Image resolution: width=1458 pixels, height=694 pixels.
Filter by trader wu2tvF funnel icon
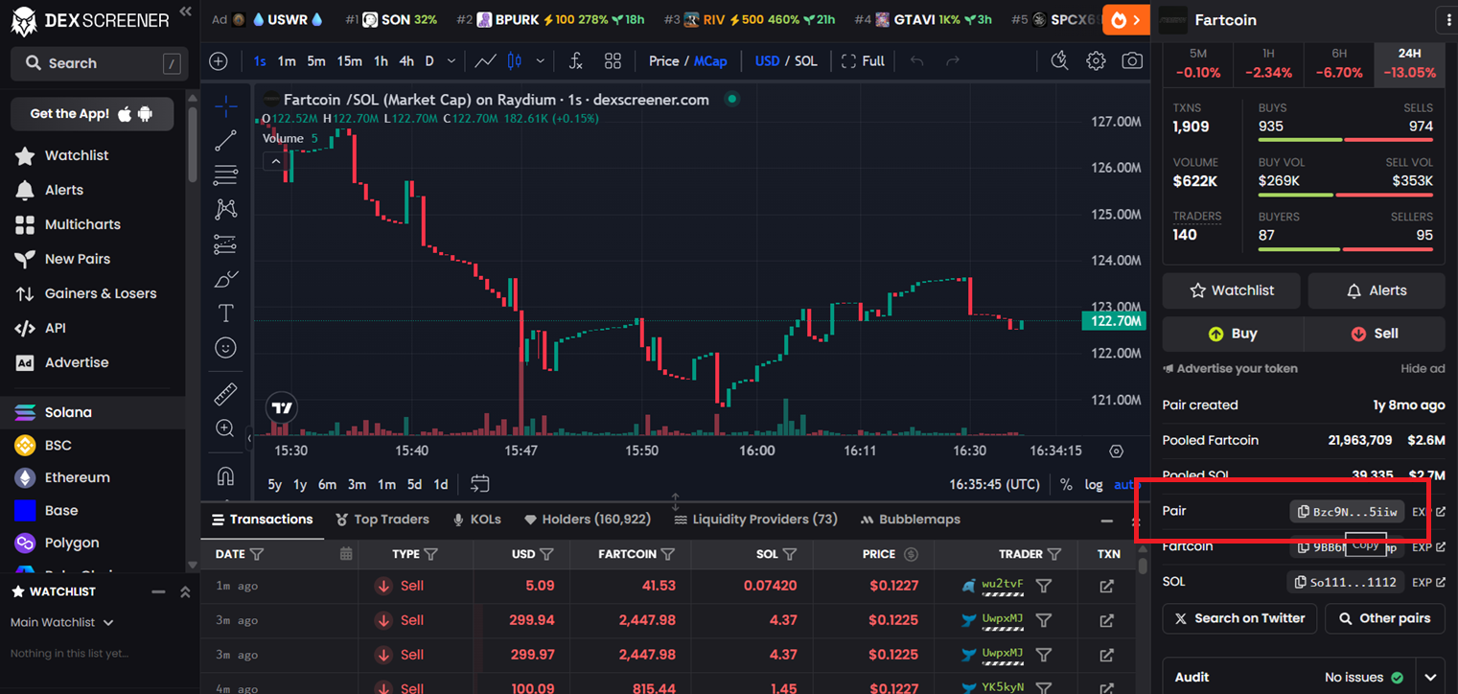pos(1044,586)
